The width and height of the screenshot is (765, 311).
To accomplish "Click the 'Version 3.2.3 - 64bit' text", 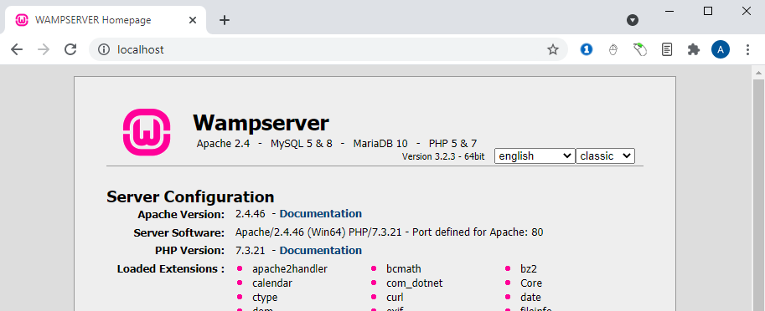I will click(443, 156).
